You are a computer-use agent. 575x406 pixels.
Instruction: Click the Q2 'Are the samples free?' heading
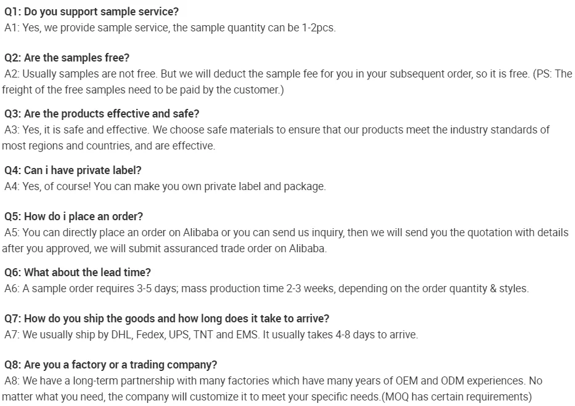67,58
